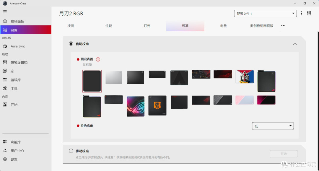The image size is (319, 171).
Task: Switch to the 校准 tab
Action: [185, 26]
